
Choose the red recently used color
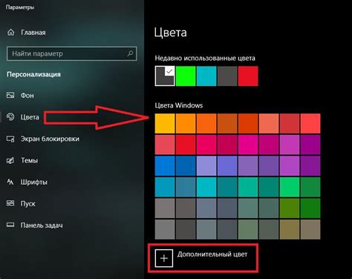pos(248,76)
